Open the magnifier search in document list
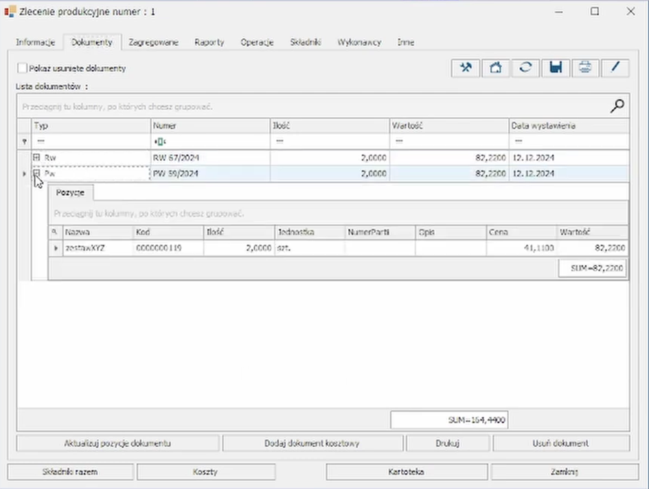Screen dimensions: 649x489 tap(617, 106)
